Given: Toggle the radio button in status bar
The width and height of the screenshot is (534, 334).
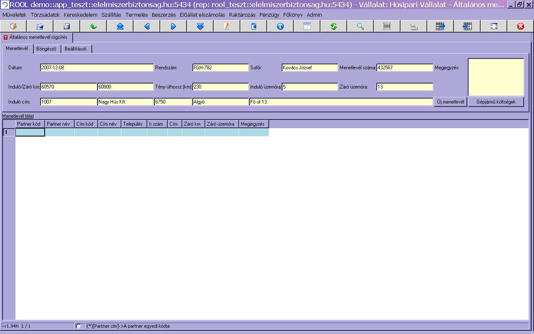Looking at the screenshot, I should [78, 326].
